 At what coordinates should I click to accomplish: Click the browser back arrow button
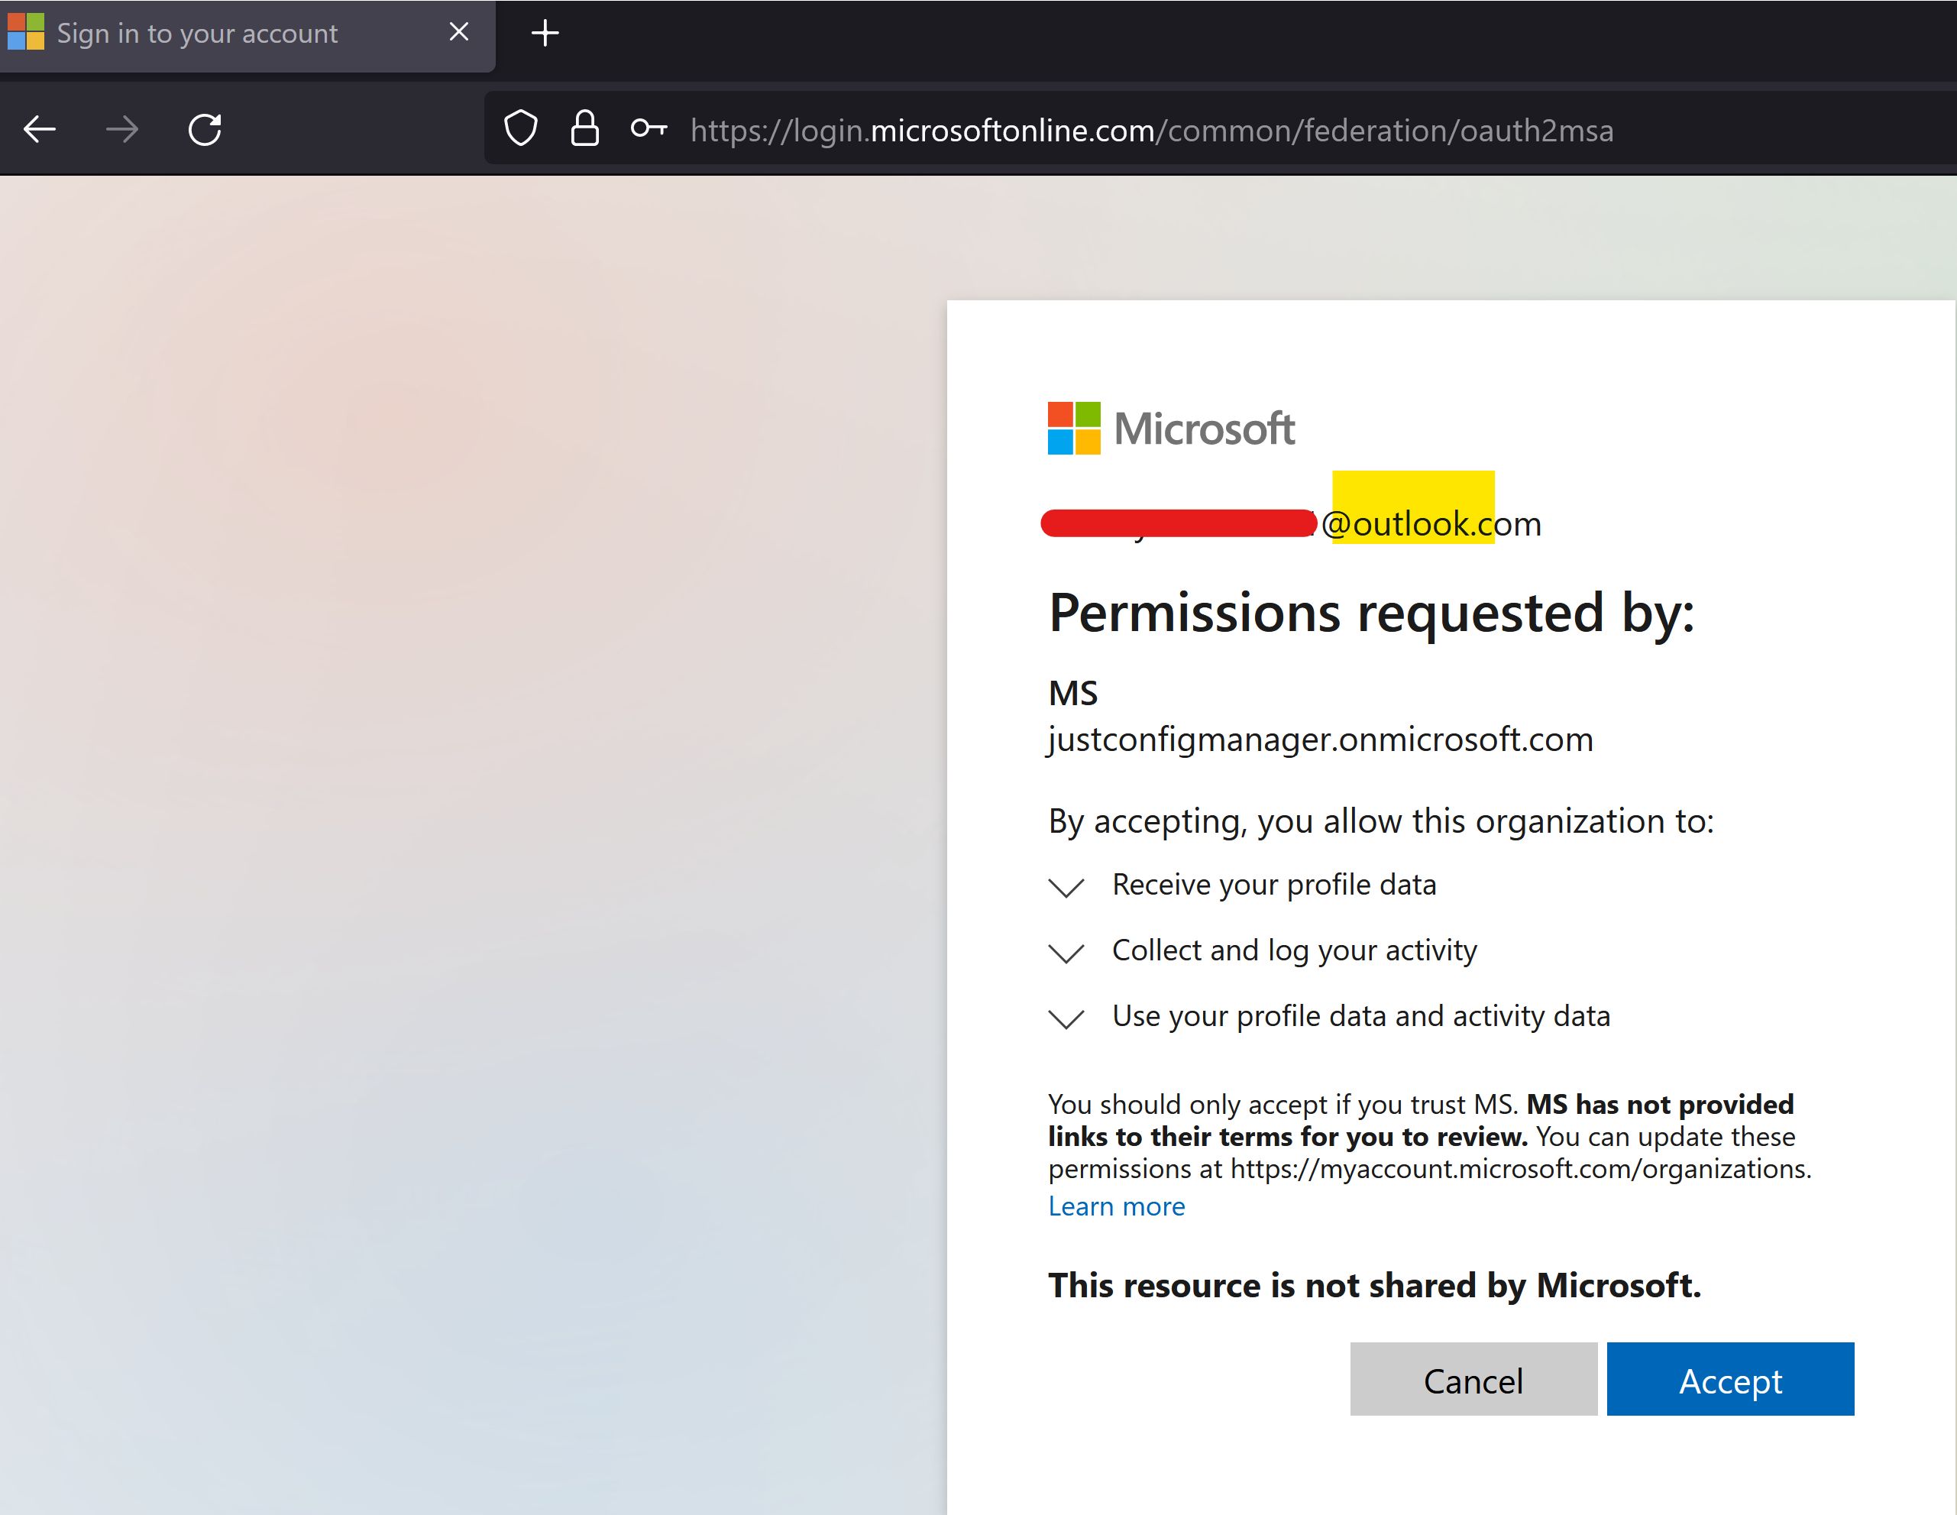click(x=40, y=130)
